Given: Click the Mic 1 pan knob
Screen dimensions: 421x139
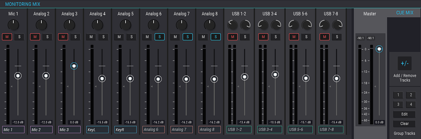Looking at the screenshot, I should pos(13,25).
